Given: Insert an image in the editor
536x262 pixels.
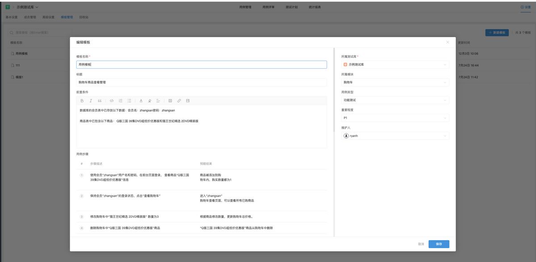Looking at the screenshot, I should [x=188, y=101].
